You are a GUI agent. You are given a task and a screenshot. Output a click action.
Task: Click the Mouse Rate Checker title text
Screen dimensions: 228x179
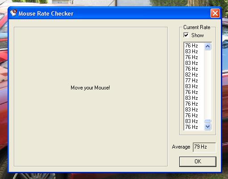pyautogui.click(x=46, y=13)
